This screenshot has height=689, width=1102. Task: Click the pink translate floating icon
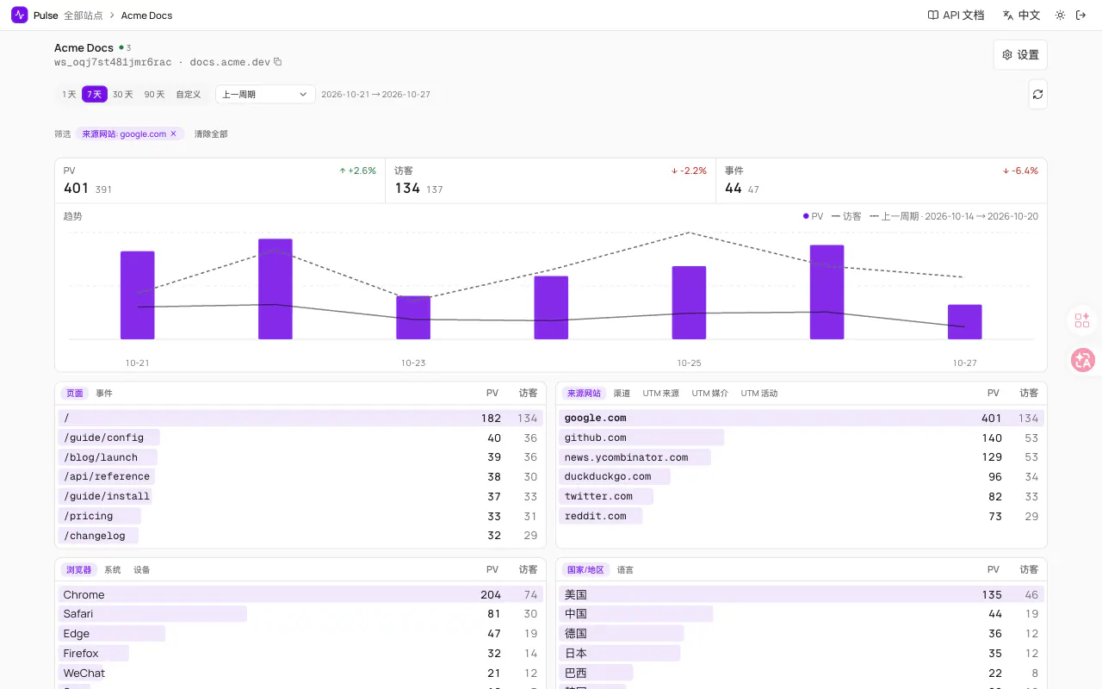pyautogui.click(x=1082, y=360)
